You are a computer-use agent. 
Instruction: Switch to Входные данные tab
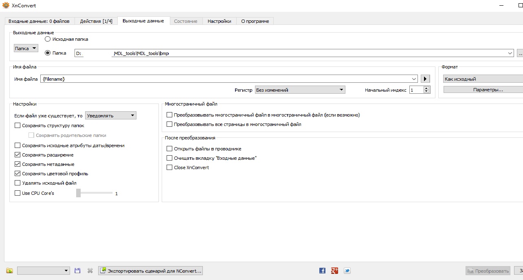click(x=39, y=21)
